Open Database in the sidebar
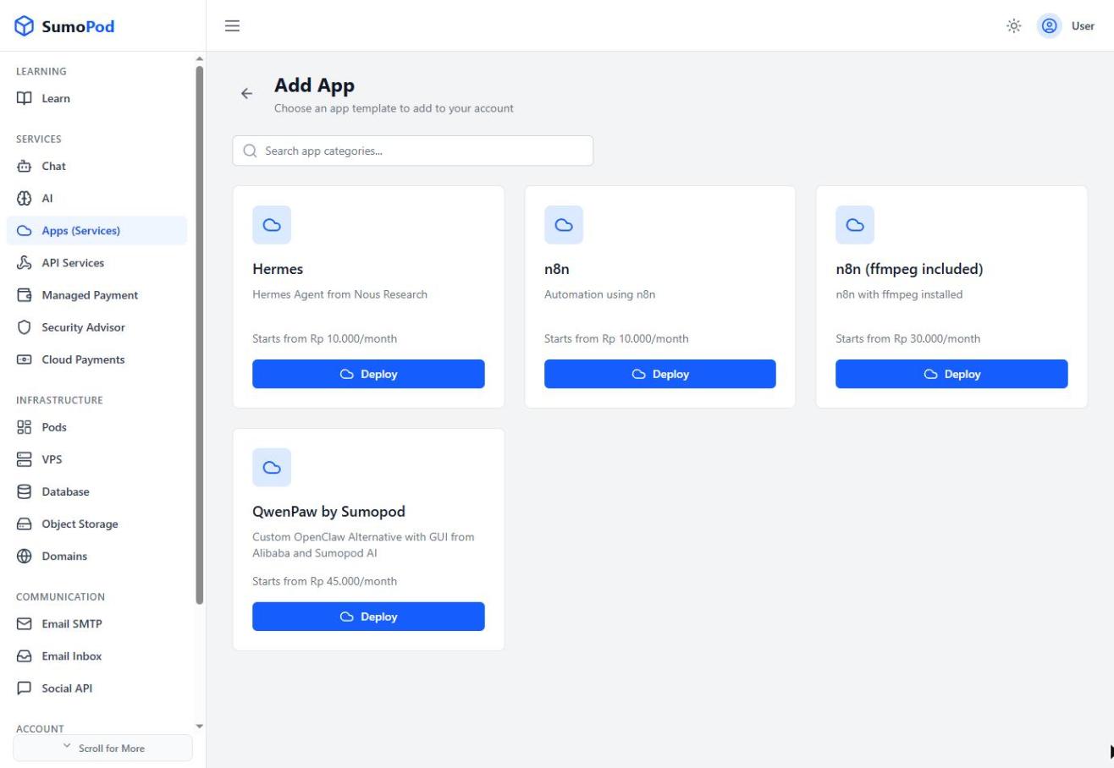The image size is (1114, 768). pos(97,491)
